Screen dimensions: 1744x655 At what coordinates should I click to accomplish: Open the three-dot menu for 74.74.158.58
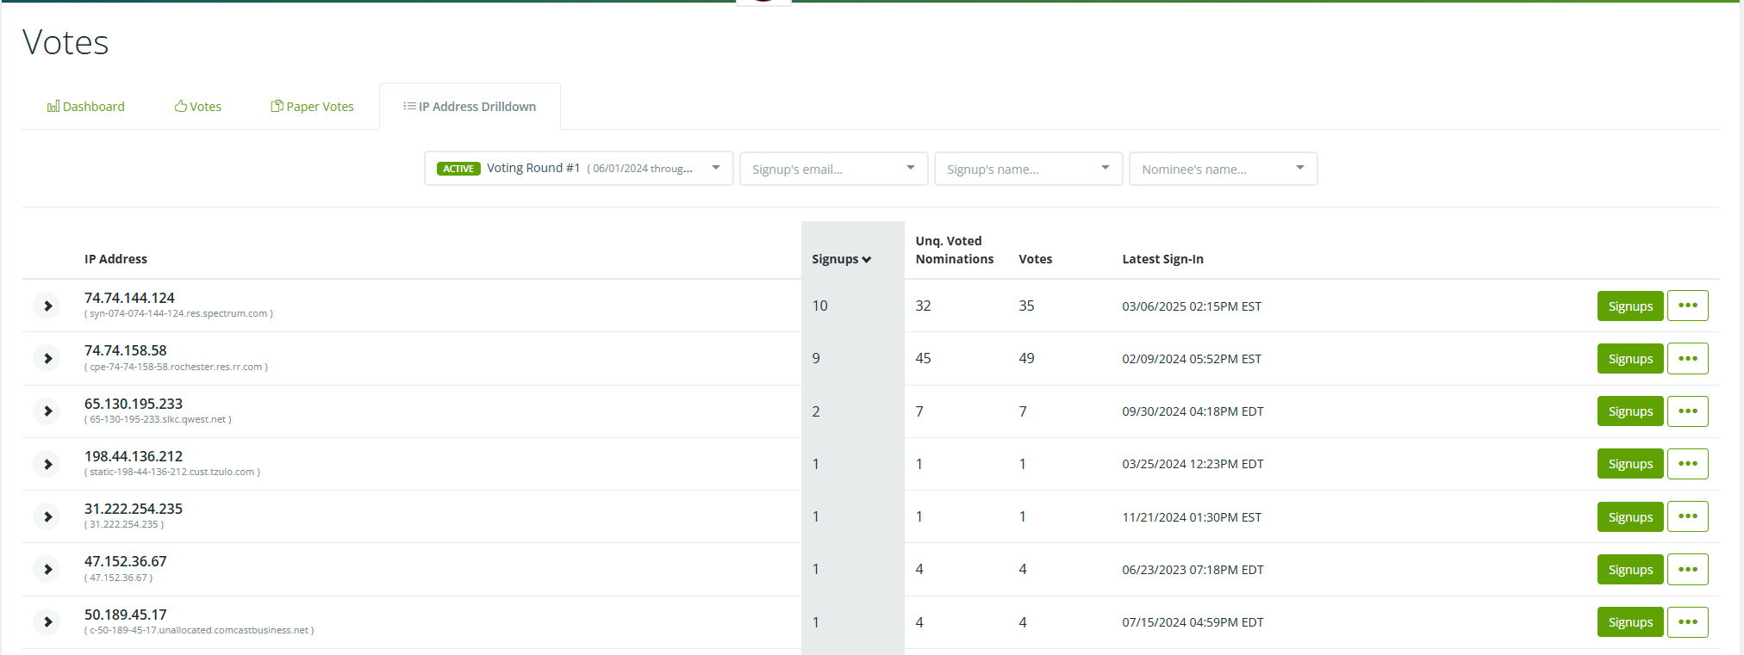[x=1687, y=359]
